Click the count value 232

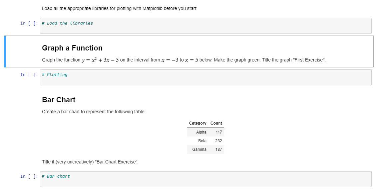(x=218, y=141)
